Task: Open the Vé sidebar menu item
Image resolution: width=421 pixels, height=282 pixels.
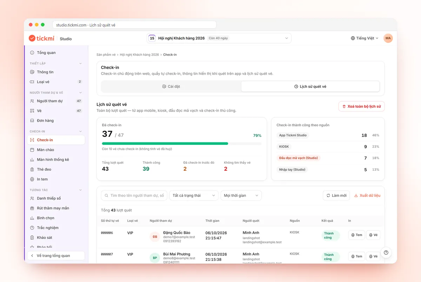Action: [x=56, y=111]
